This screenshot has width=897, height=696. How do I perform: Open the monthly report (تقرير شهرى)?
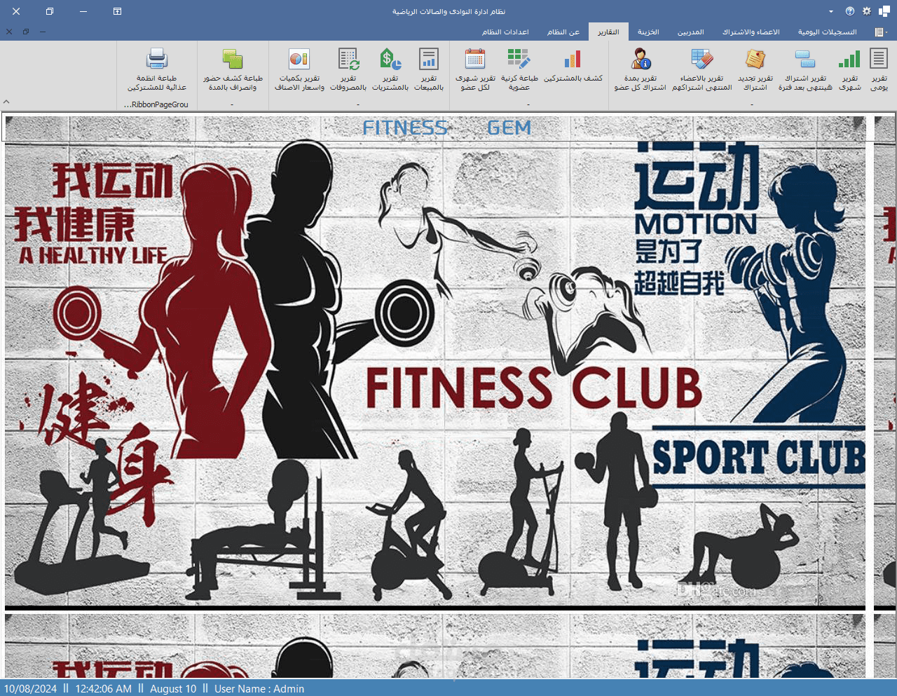point(849,69)
